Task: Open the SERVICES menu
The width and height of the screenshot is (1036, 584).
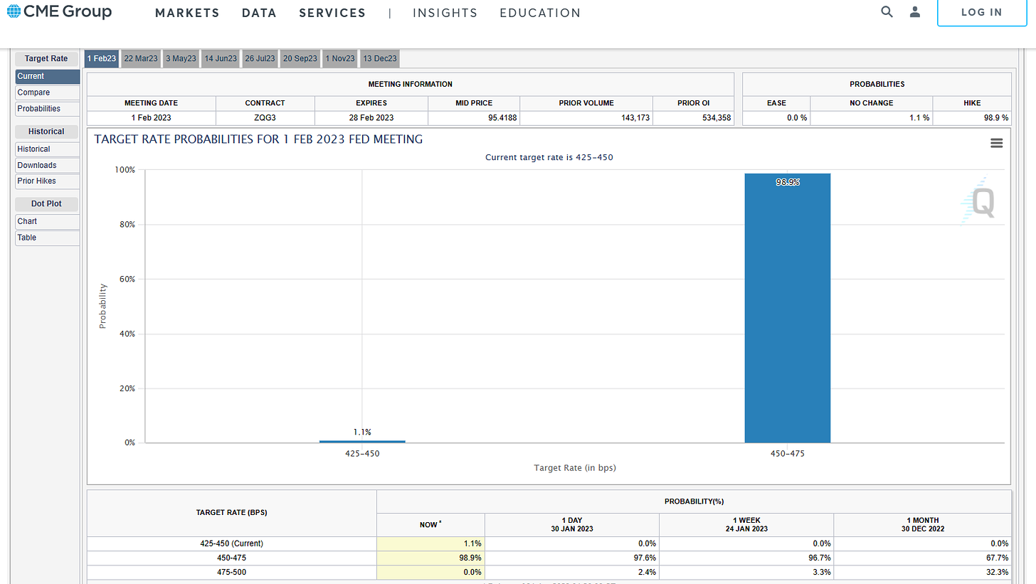Action: (332, 13)
